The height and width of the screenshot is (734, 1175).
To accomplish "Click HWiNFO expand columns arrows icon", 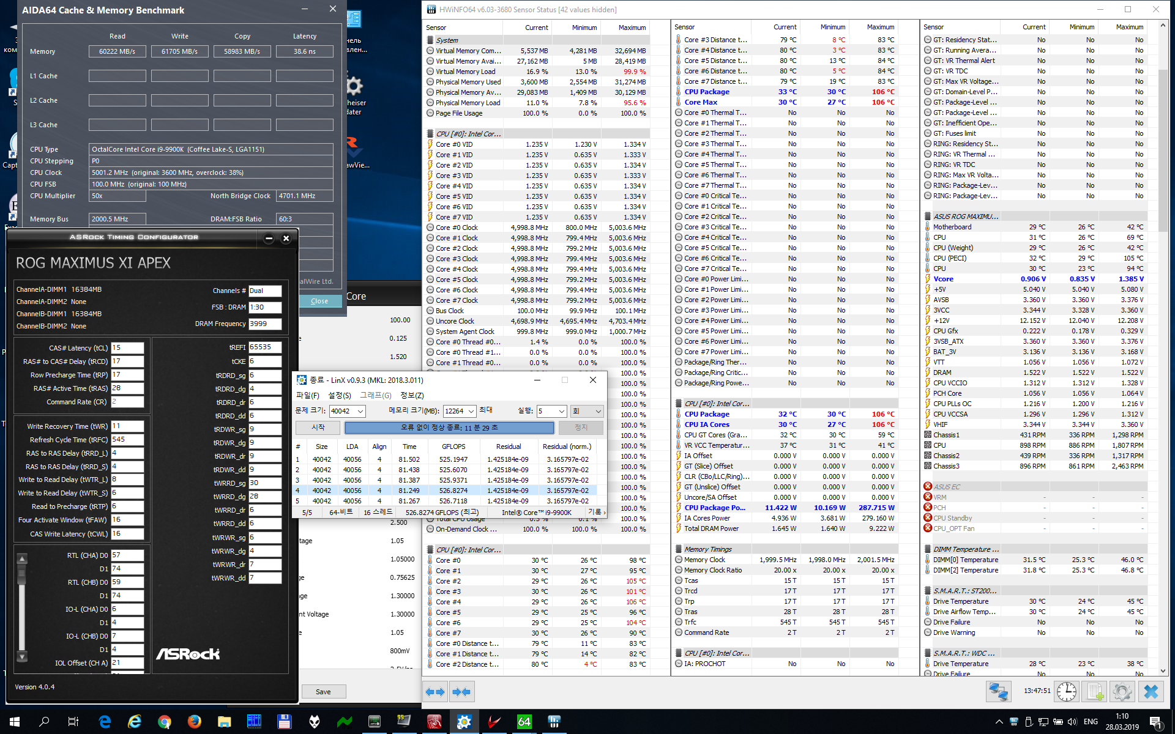I will point(435,692).
